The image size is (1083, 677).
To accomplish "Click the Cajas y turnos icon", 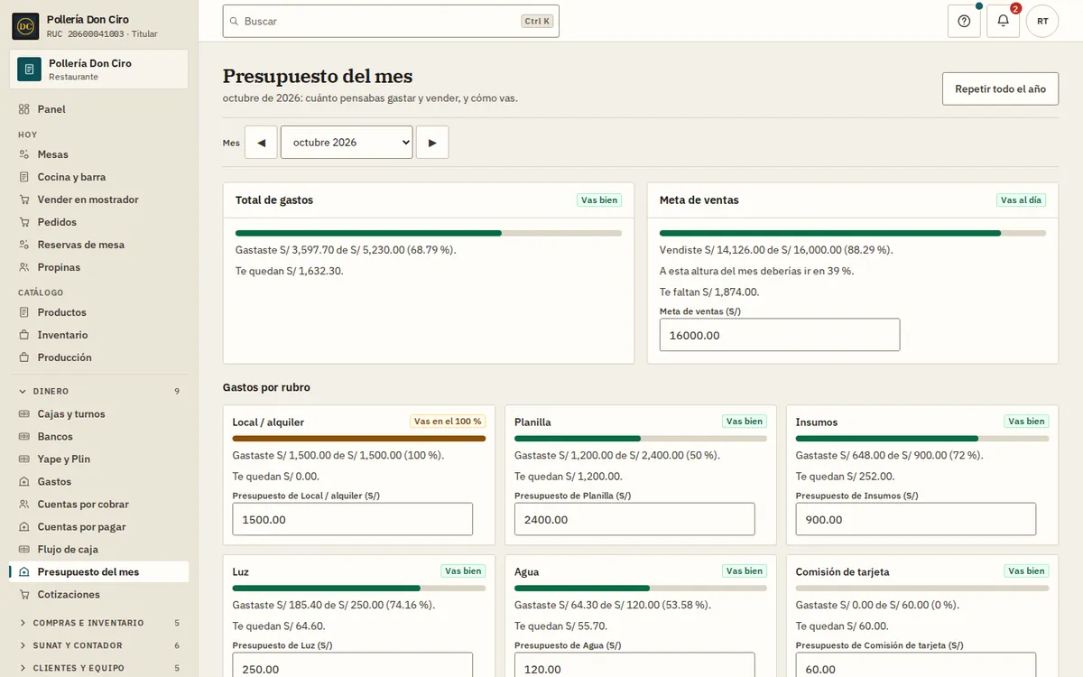I will click(24, 414).
